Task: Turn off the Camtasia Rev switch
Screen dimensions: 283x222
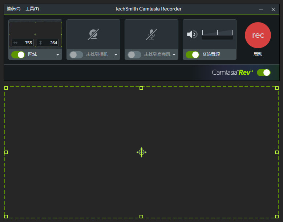Action: (x=263, y=73)
